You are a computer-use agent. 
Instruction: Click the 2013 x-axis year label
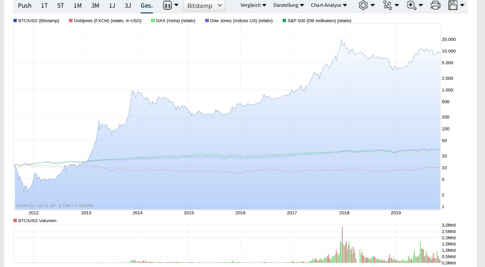pos(86,213)
